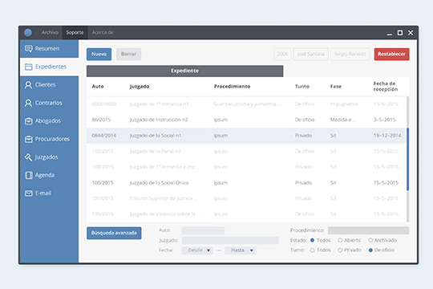Viewport: 433px width, 289px height.
Task: Select row with auto 101/2015
Action: pos(246,198)
